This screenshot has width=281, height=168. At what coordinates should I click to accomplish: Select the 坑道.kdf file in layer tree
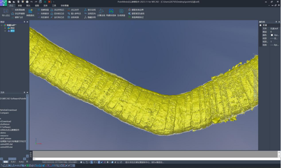(x=12, y=25)
